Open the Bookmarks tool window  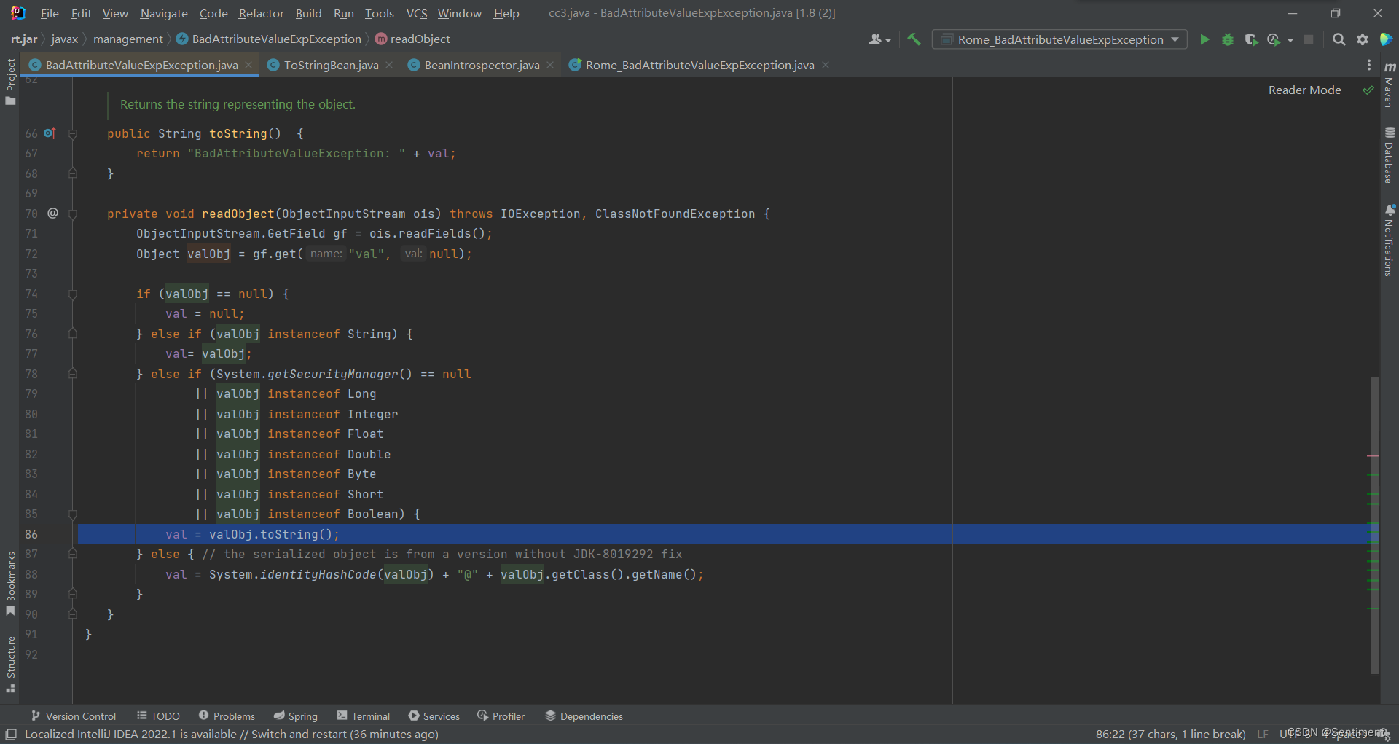click(10, 583)
